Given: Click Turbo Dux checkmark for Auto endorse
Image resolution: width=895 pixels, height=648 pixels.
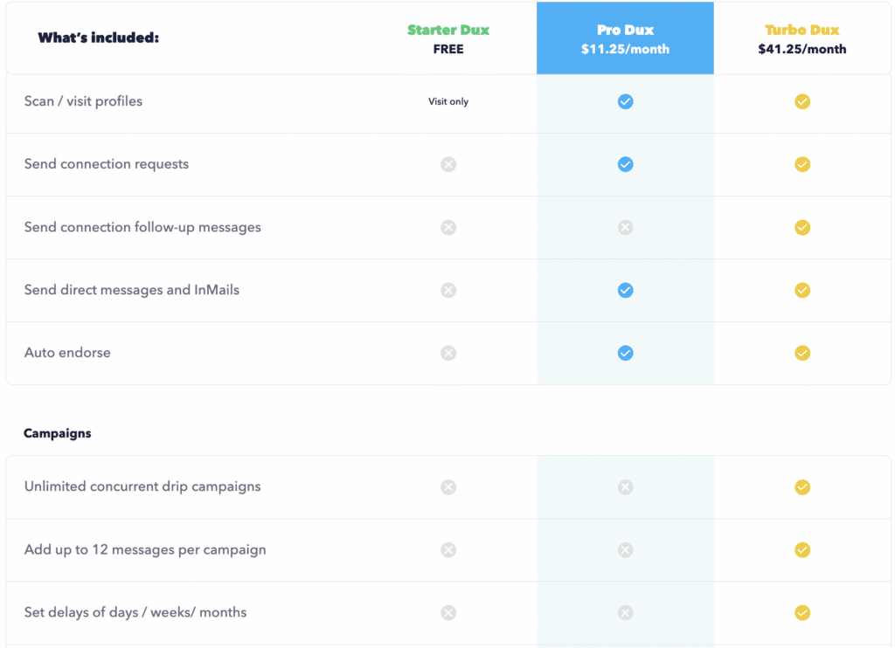Looking at the screenshot, I should point(802,353).
